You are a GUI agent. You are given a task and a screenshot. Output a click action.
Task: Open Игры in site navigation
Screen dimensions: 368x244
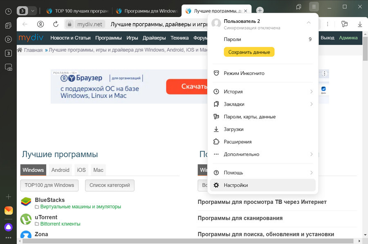pos(132,38)
